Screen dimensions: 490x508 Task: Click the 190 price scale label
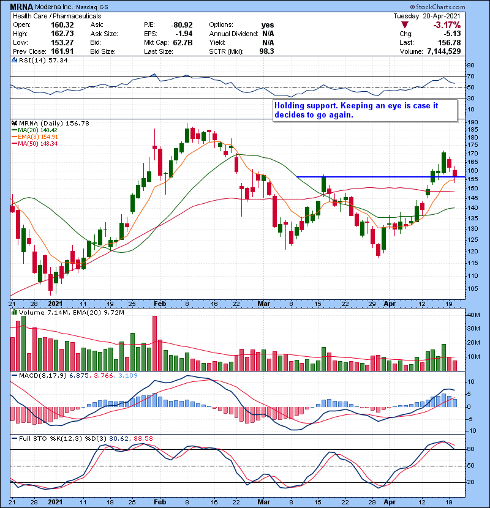472,122
